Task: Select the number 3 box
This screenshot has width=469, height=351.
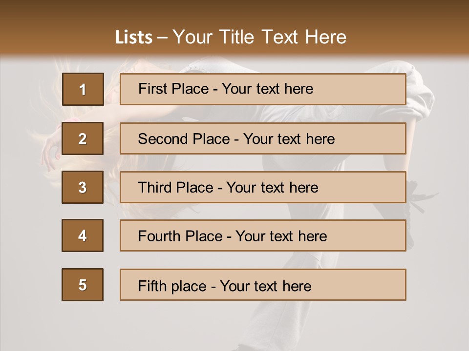Action: tap(83, 187)
